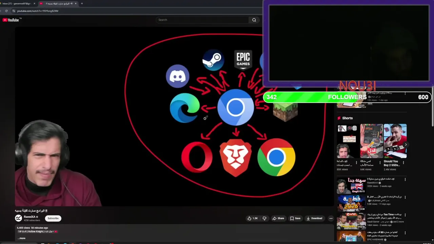
Task: Open options for the Saudi Gamer Tea Time video
Action: (x=405, y=215)
